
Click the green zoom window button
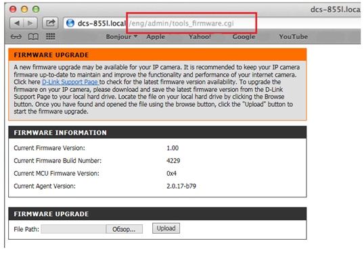pos(36,9)
